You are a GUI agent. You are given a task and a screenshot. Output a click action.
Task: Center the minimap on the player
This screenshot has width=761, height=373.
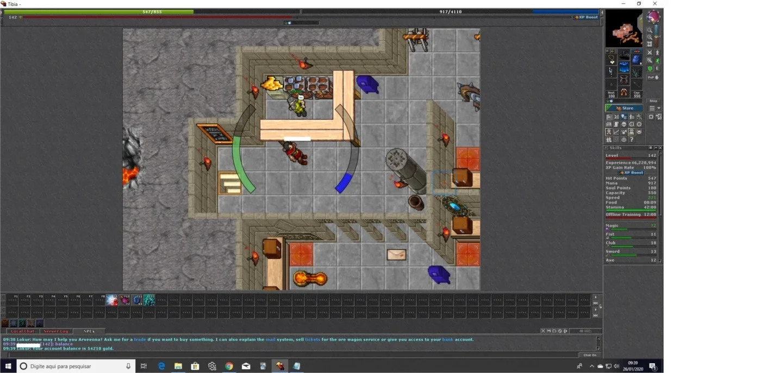pyautogui.click(x=650, y=44)
